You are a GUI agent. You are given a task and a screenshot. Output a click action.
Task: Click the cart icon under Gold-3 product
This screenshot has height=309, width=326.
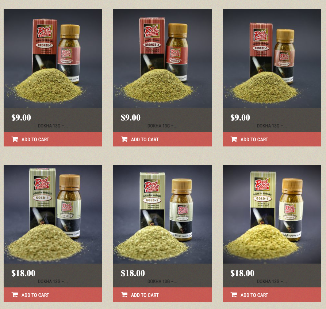(x=234, y=295)
